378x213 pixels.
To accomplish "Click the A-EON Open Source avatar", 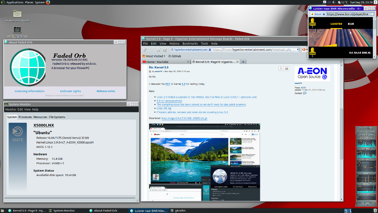I will [312, 74].
